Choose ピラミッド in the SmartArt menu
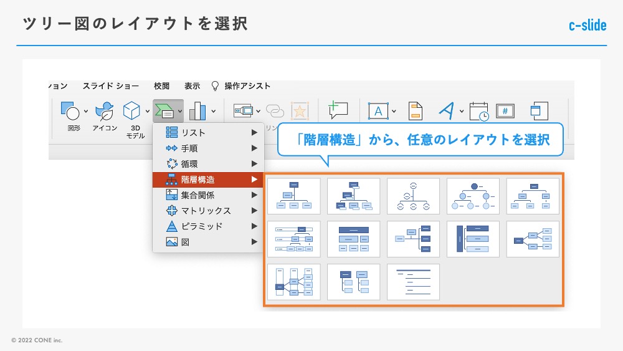Screen dimensions: 623x351 [x=208, y=226]
